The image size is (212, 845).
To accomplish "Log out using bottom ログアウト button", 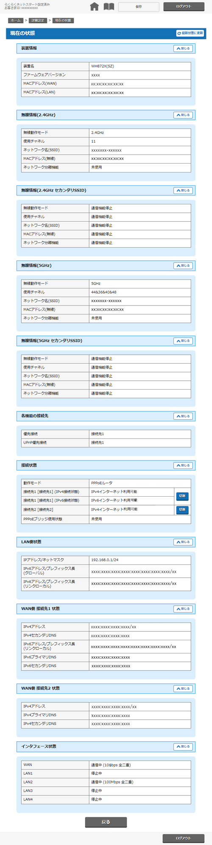I will [184, 838].
